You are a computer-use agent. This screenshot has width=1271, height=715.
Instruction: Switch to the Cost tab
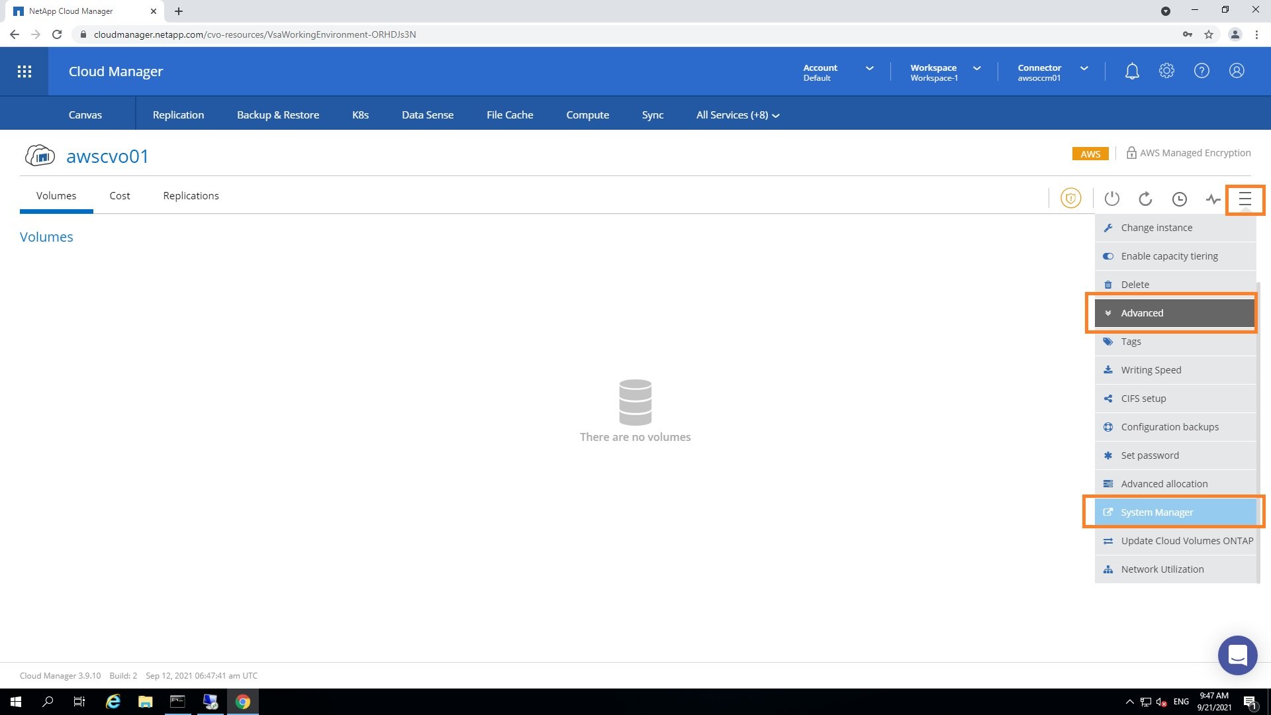[x=120, y=196]
